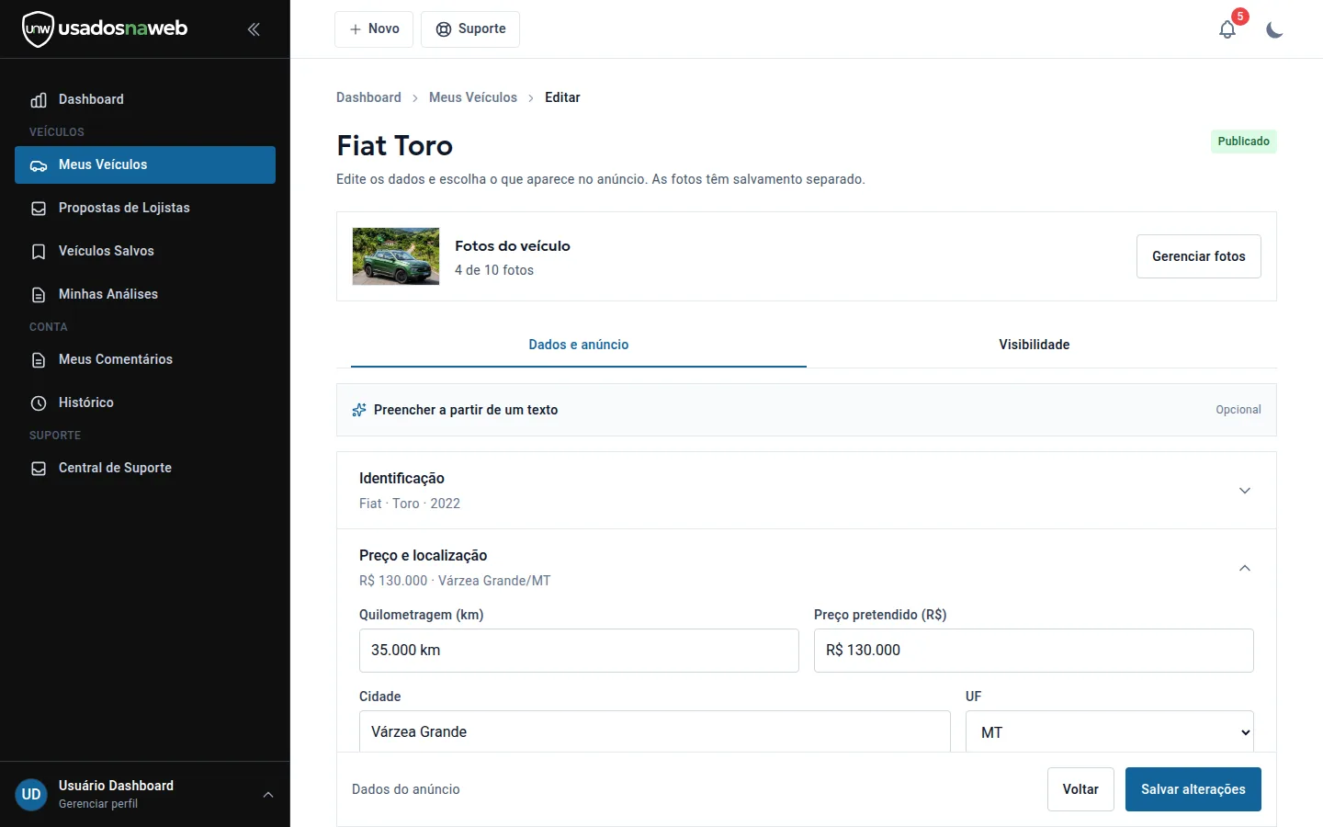Open Veículos Salvos in sidebar

coord(145,252)
